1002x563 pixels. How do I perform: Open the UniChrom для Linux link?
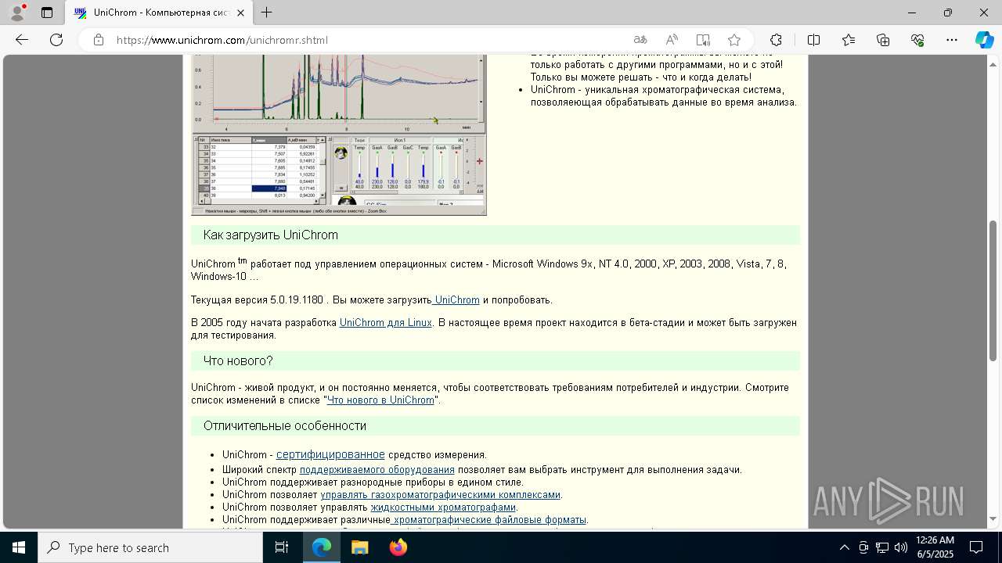pos(385,323)
